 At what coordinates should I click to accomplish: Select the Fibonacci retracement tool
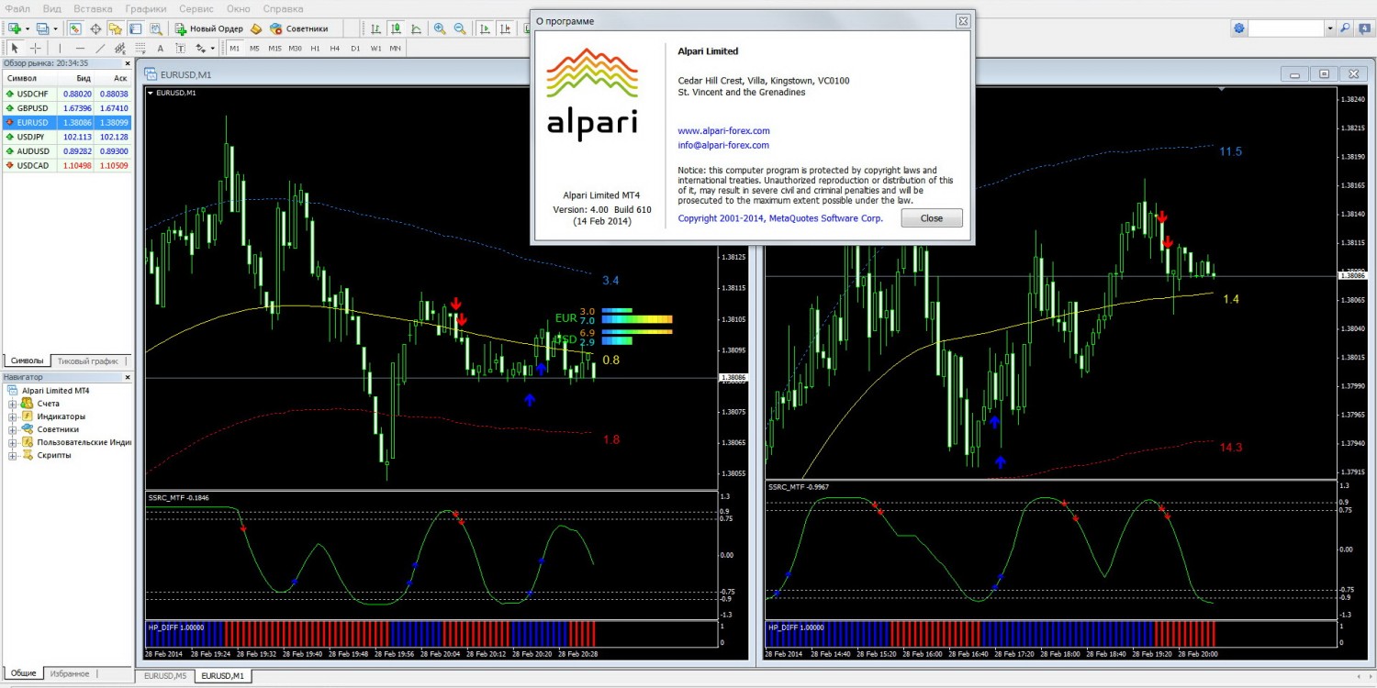click(140, 48)
